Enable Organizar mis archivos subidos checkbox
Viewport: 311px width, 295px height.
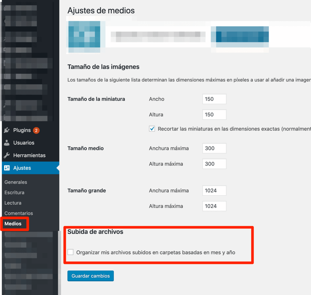(70, 252)
